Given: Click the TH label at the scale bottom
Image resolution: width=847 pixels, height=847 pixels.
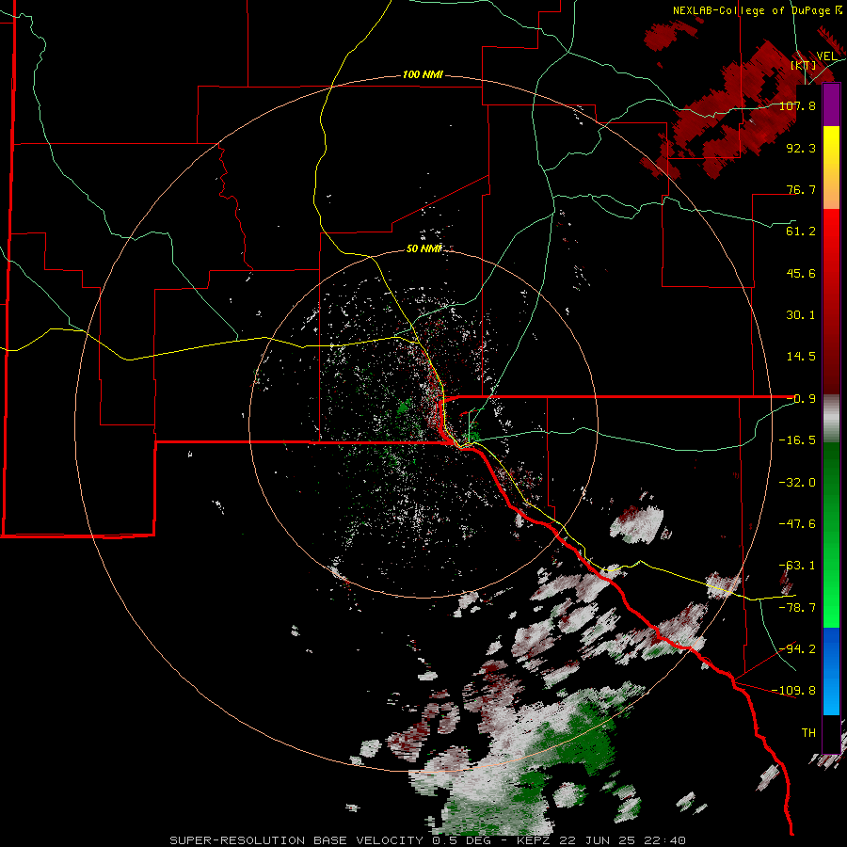Looking at the screenshot, I should click(x=808, y=733).
